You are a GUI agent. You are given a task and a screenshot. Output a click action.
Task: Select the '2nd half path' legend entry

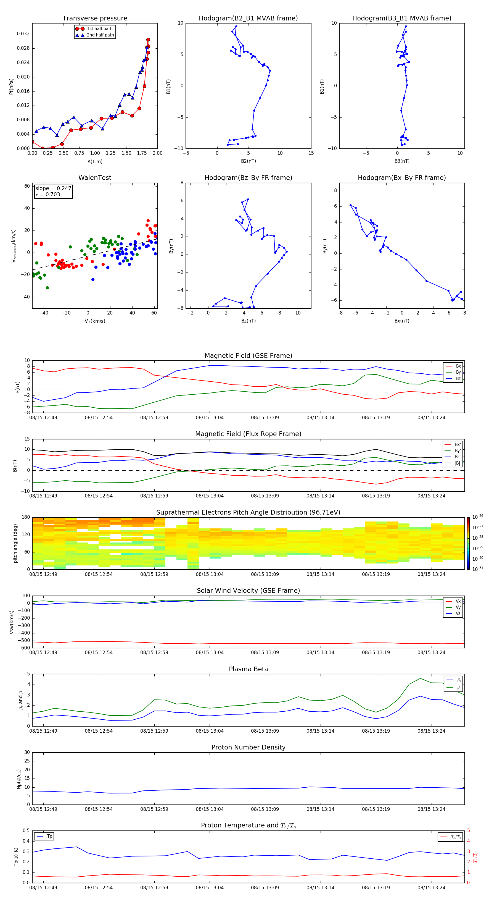click(x=94, y=35)
